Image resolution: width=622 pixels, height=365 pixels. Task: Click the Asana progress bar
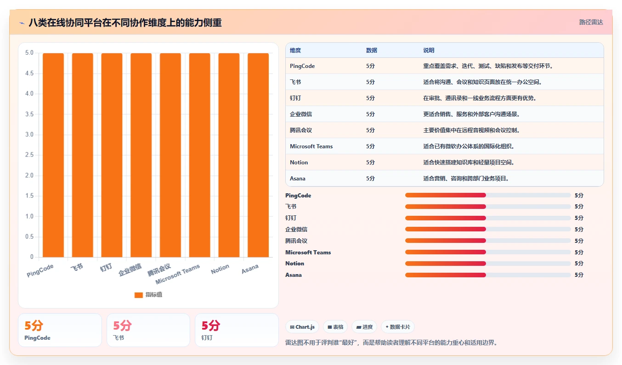tap(488, 275)
